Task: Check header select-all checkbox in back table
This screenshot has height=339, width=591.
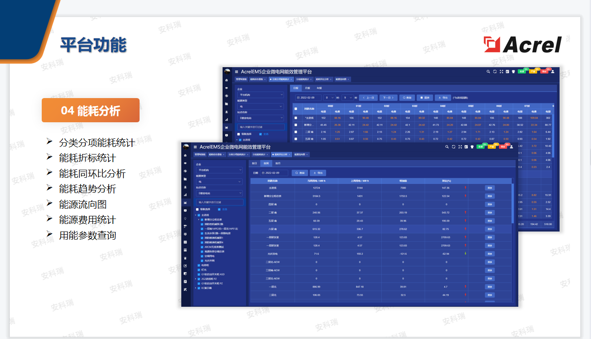Action: [x=296, y=109]
